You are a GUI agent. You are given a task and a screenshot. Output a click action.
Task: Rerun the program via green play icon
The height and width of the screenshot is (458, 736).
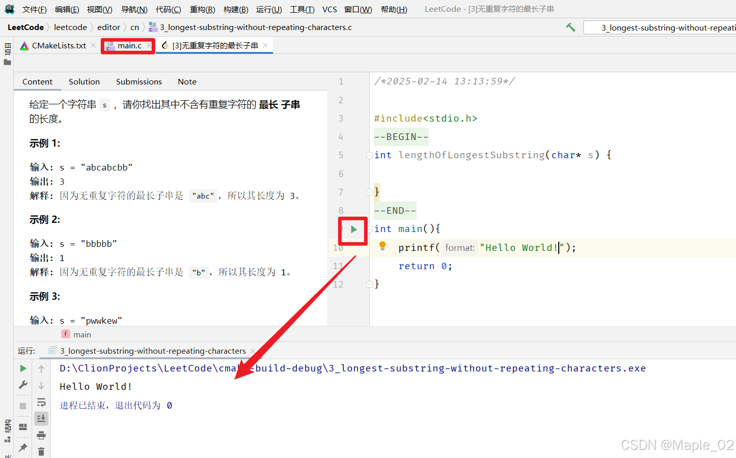[x=23, y=368]
